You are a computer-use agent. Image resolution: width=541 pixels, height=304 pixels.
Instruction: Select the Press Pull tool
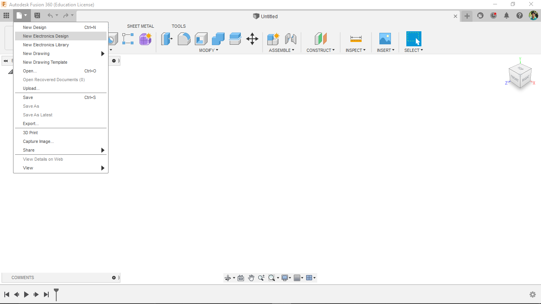[167, 39]
